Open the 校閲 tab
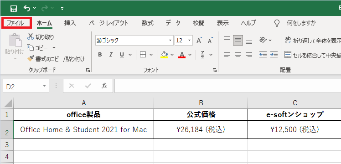This screenshot has width=341, height=164. point(199,23)
